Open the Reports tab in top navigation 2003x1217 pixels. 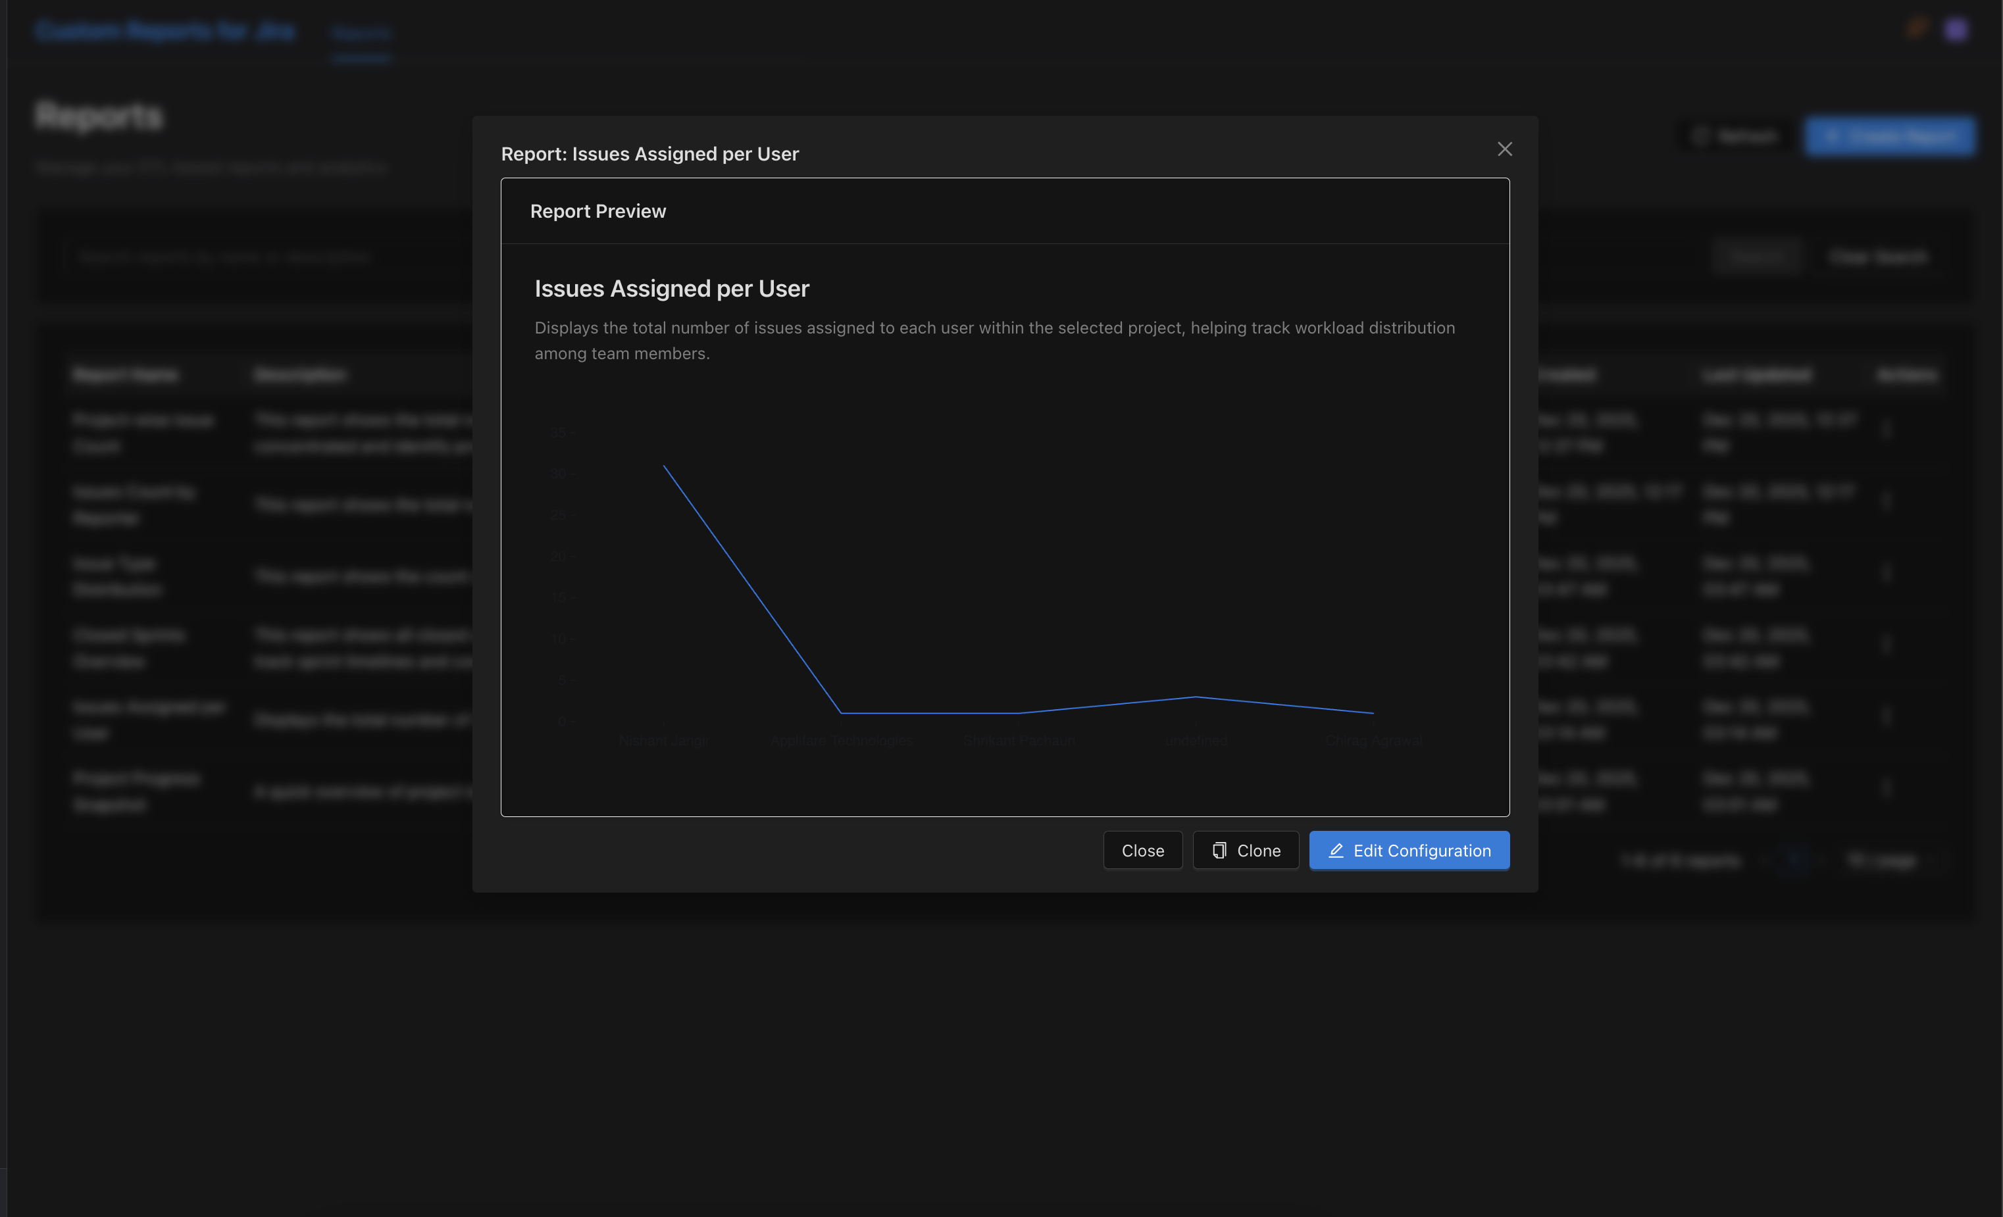click(362, 34)
